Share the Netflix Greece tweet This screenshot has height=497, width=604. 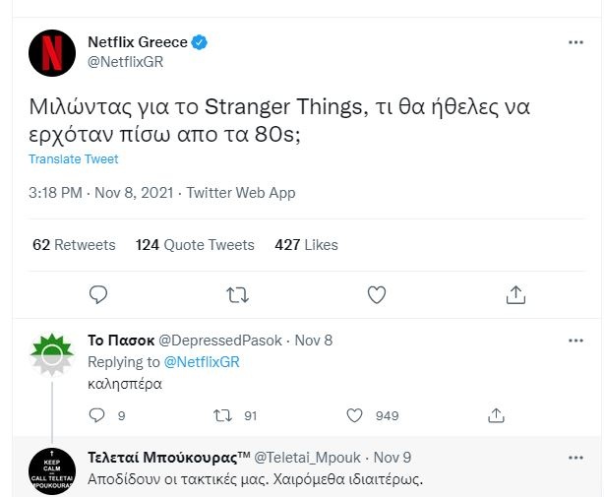click(x=515, y=294)
